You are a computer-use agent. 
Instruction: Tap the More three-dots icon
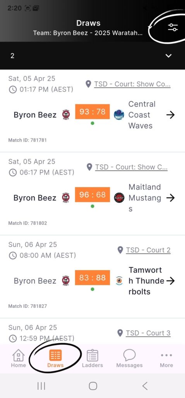pos(166,355)
